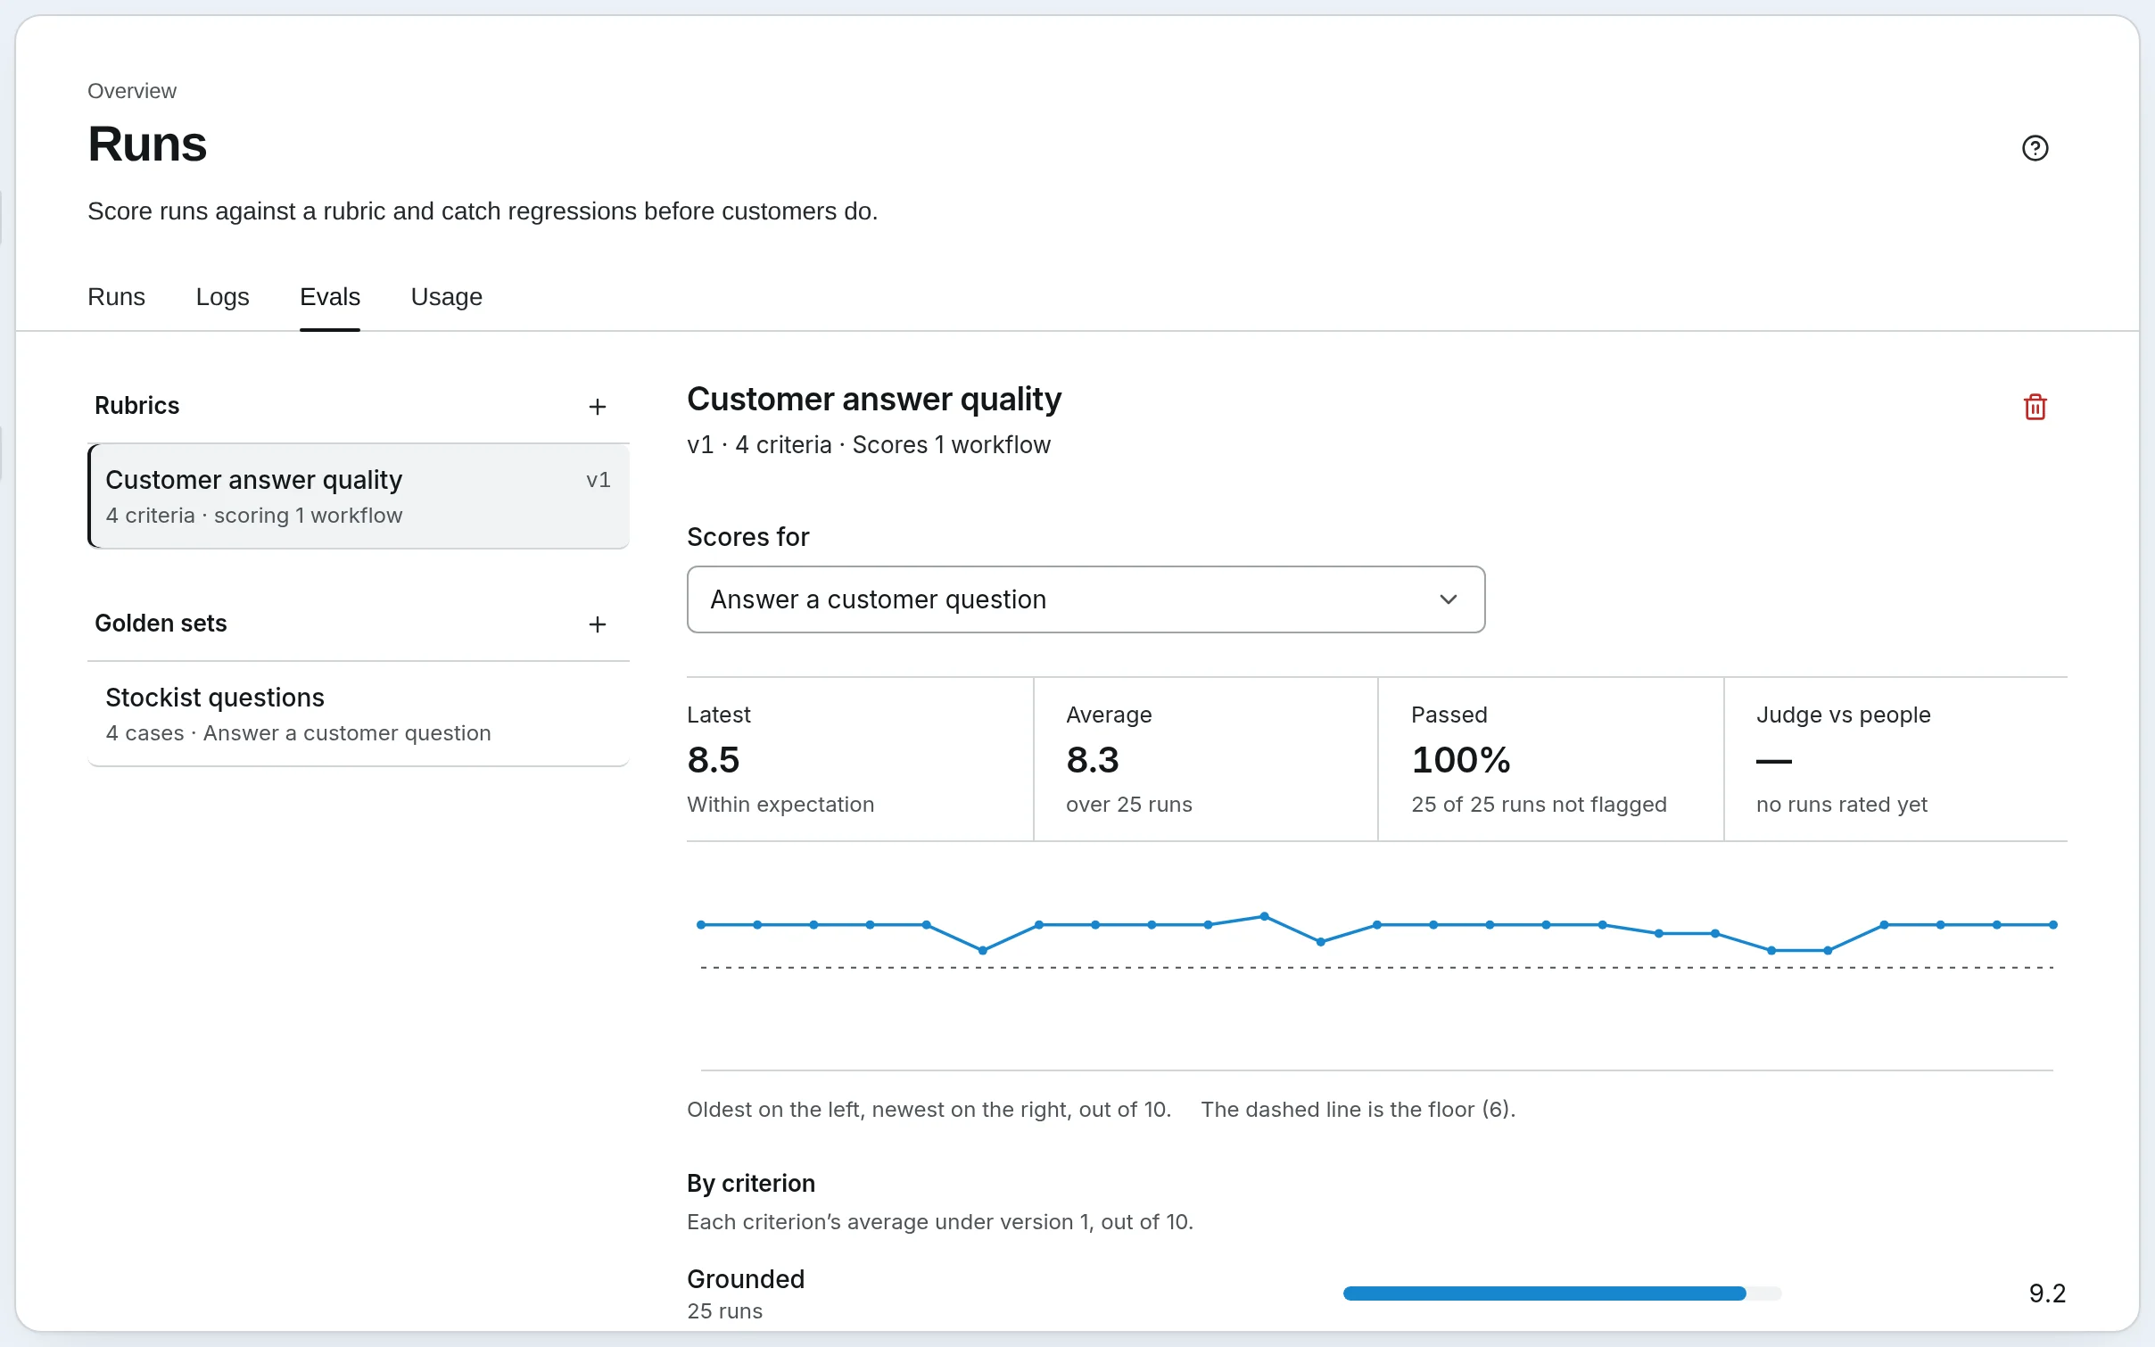The width and height of the screenshot is (2155, 1347).
Task: Click the Golden sets section heading
Action: [x=161, y=624]
